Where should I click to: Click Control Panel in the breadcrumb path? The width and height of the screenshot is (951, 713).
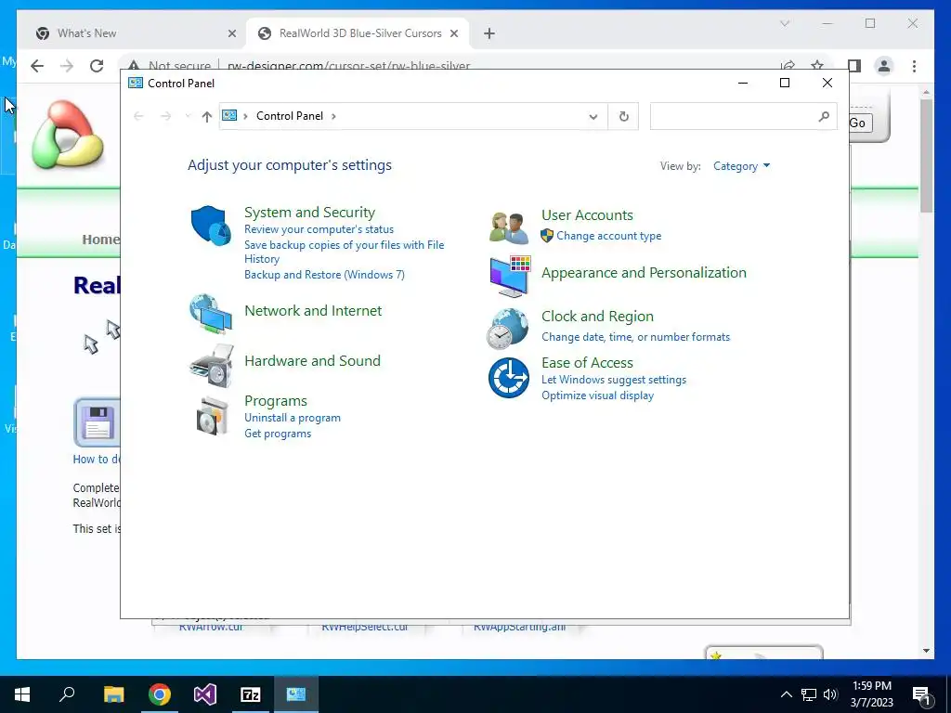[290, 116]
